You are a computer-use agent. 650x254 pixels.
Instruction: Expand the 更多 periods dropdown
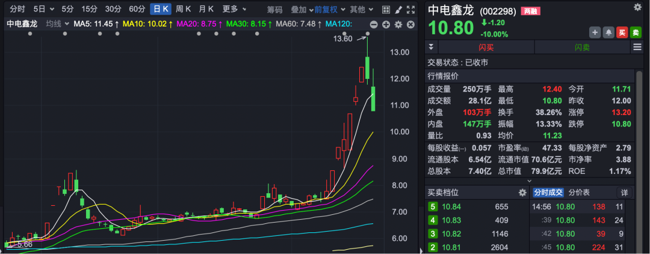coord(234,9)
